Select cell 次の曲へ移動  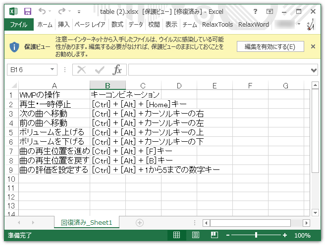pos(54,114)
